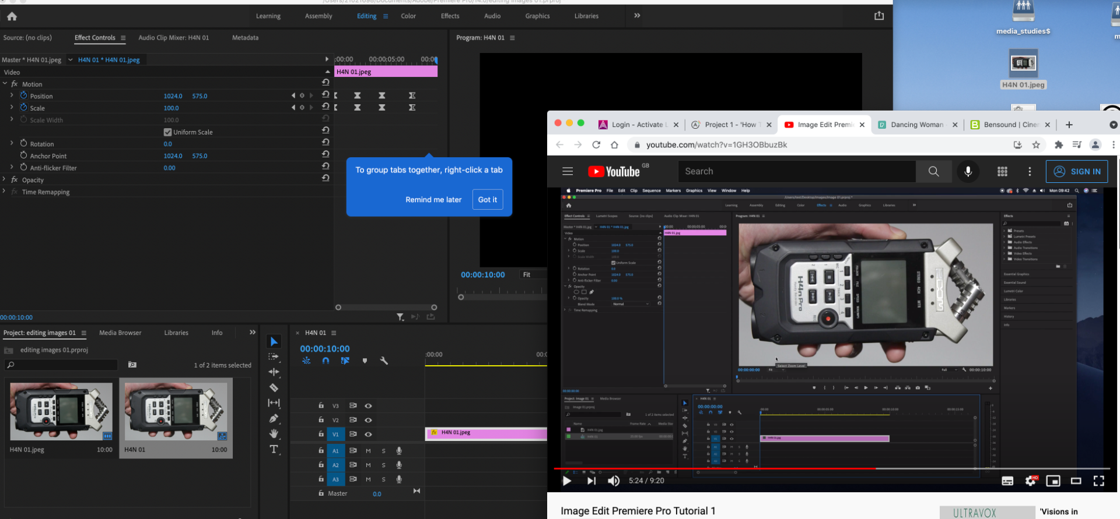
Task: Add a marker in the timeline panel
Action: (365, 361)
